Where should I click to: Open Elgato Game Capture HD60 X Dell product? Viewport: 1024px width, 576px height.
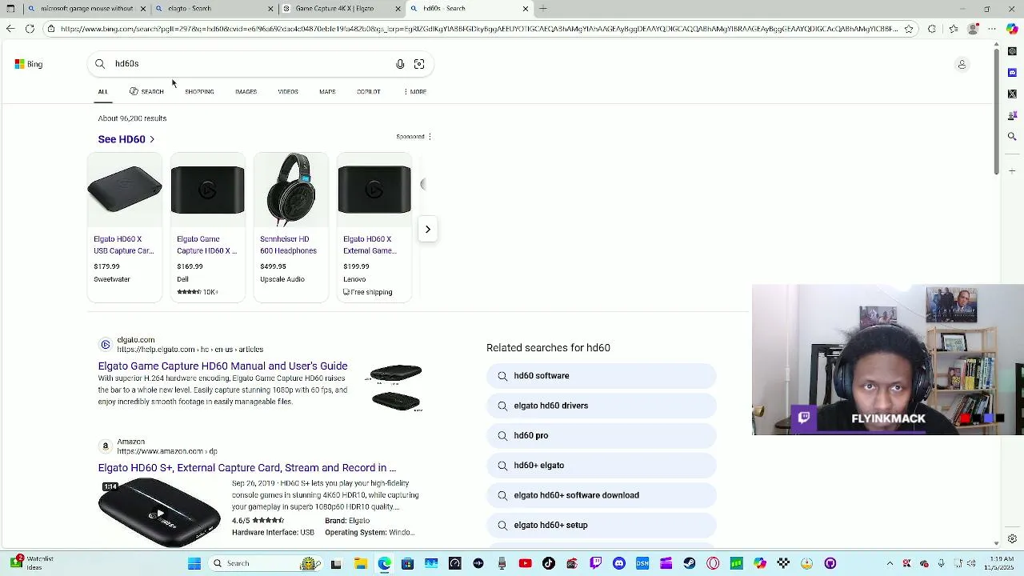click(x=208, y=227)
